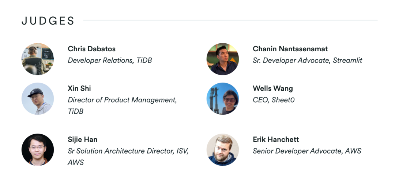Viewport: 395px width, 190px height.
Task: Click the text Developer Relations, TiDB
Action: (110, 60)
